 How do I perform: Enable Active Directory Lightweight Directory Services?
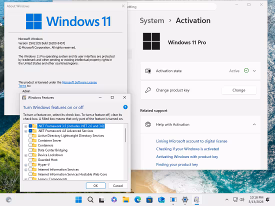30,135
